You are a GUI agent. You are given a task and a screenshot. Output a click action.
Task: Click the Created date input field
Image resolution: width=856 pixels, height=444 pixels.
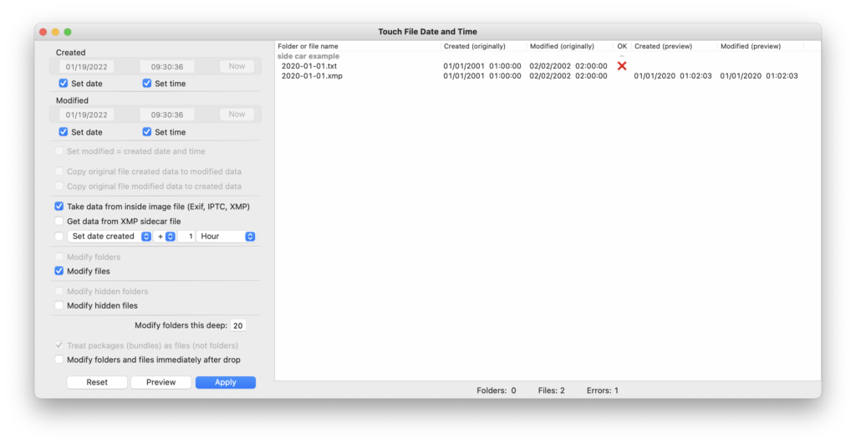coord(86,67)
